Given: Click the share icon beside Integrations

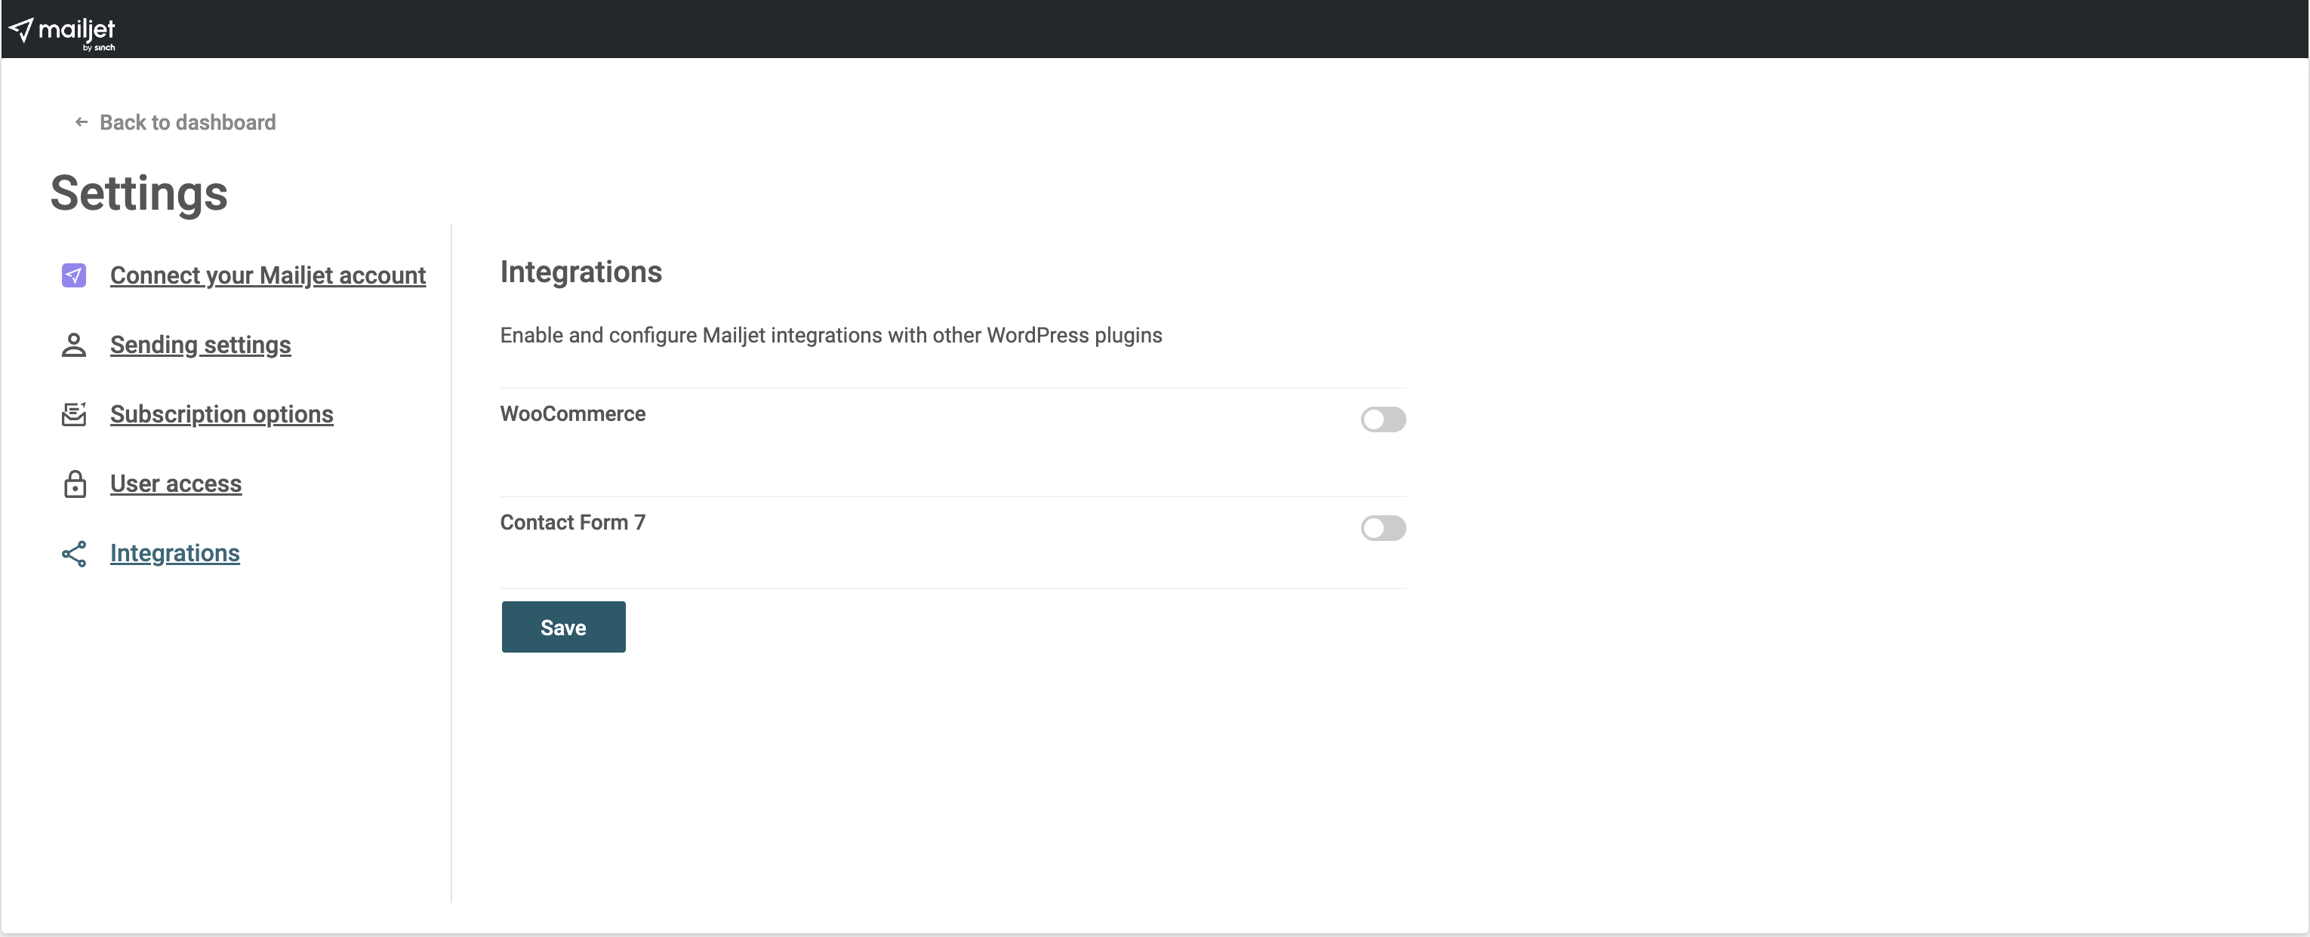Looking at the screenshot, I should (x=73, y=554).
